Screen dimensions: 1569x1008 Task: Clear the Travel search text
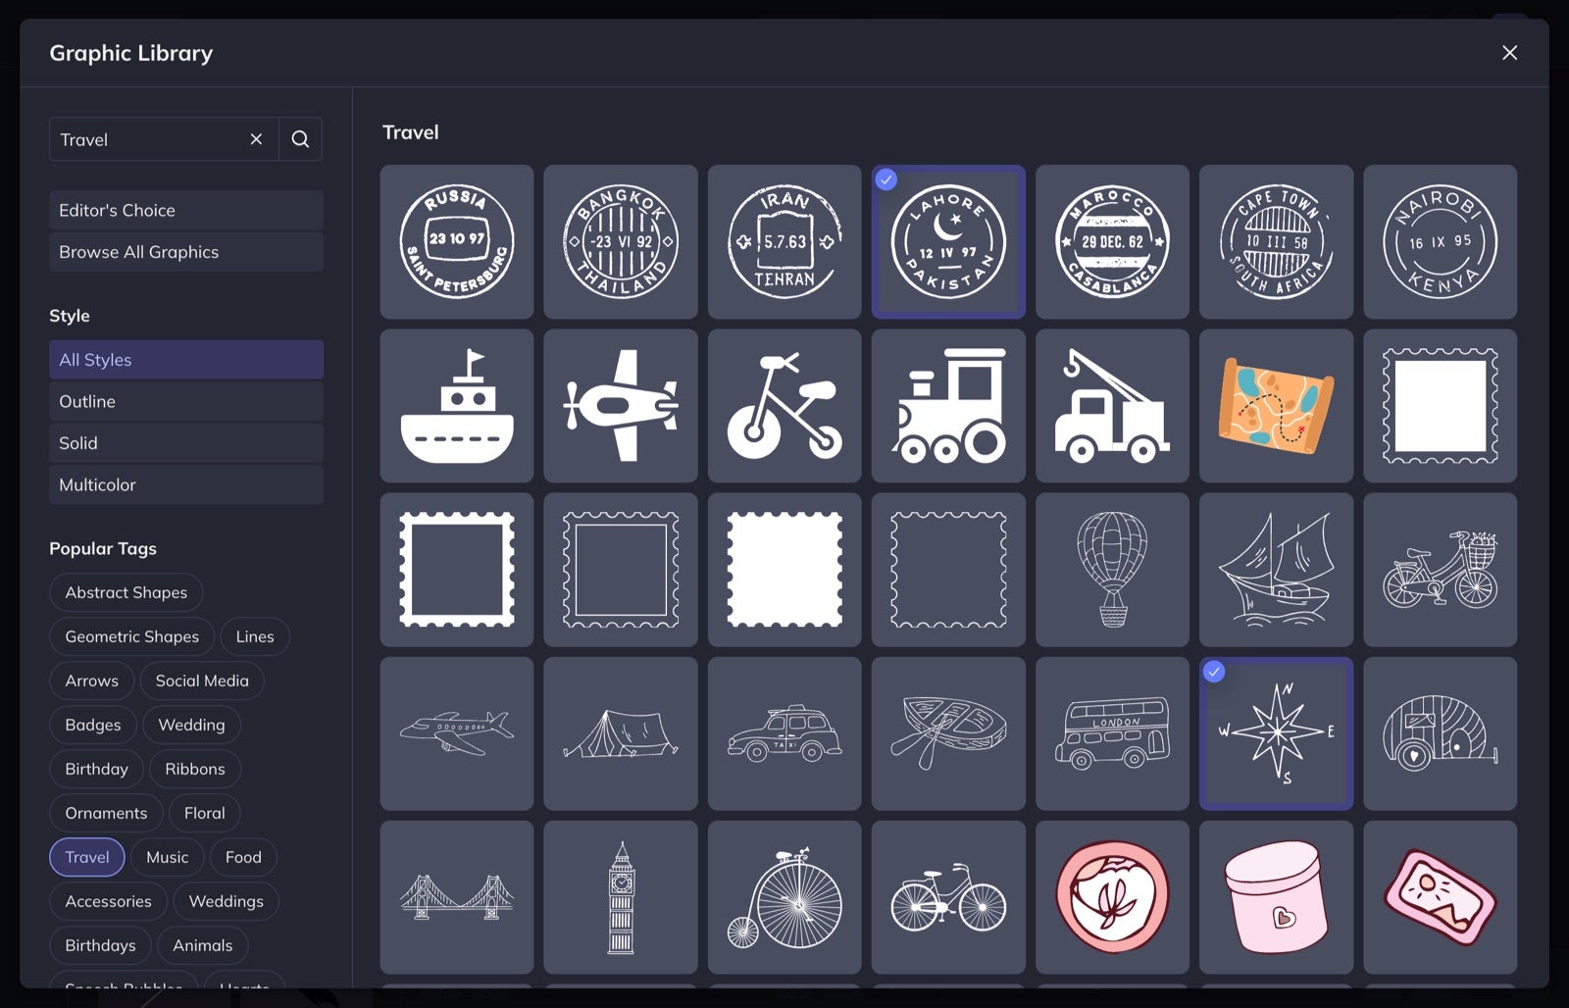coord(256,139)
